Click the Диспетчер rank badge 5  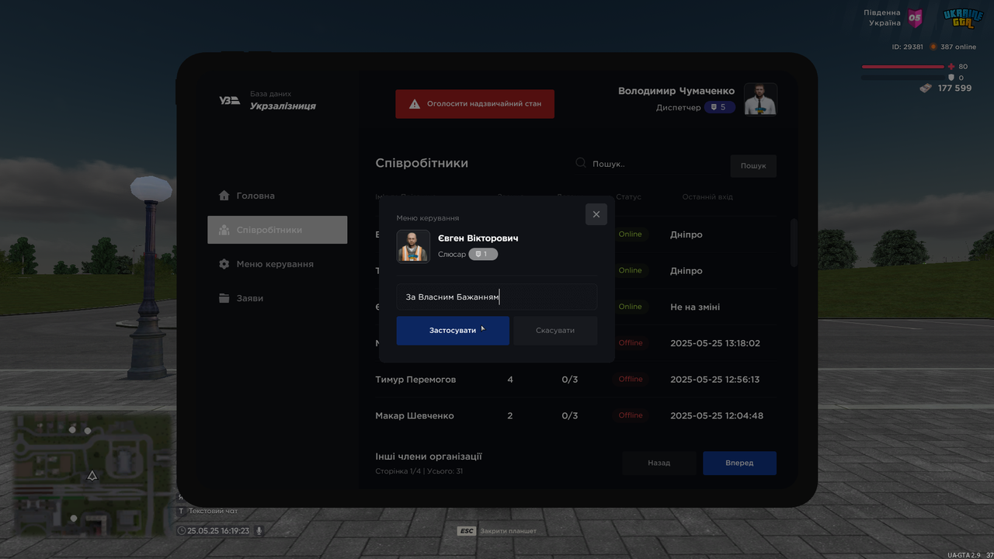(719, 107)
